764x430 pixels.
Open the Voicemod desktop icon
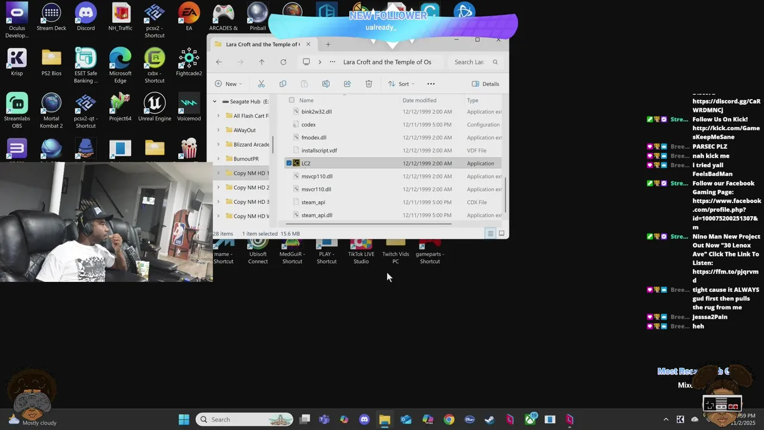(x=189, y=107)
